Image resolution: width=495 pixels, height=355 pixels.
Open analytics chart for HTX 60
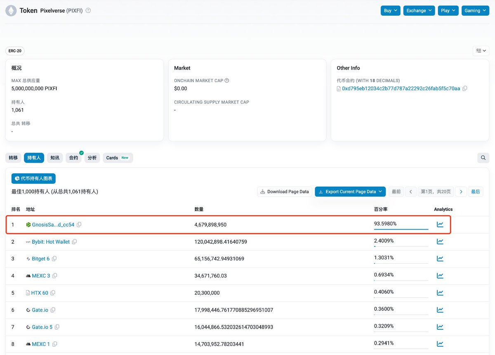(440, 293)
